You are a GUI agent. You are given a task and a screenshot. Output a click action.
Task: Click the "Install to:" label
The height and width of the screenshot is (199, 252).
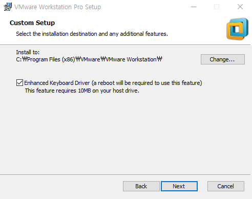(x=28, y=52)
